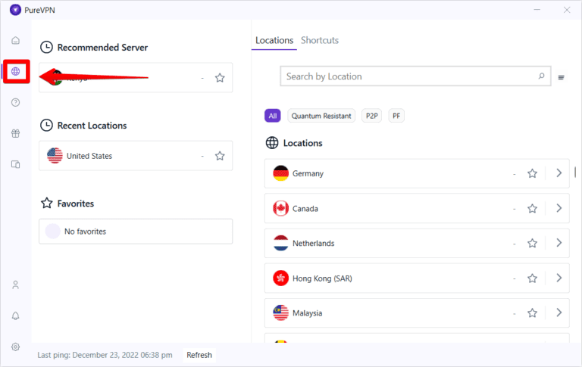Image resolution: width=582 pixels, height=367 pixels.
Task: Open the Home icon in sidebar
Action: pyautogui.click(x=15, y=40)
